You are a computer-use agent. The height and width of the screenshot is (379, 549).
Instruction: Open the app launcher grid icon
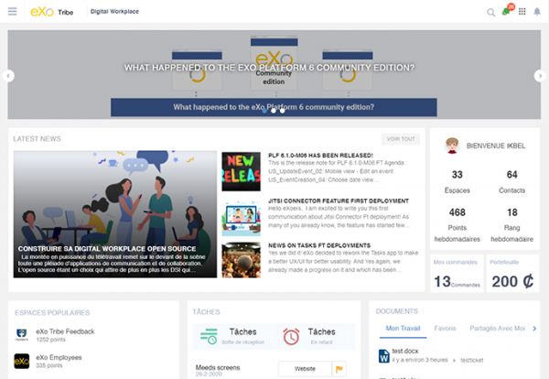pos(522,12)
